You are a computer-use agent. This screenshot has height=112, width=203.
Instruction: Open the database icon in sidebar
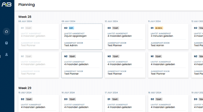coord(6,43)
